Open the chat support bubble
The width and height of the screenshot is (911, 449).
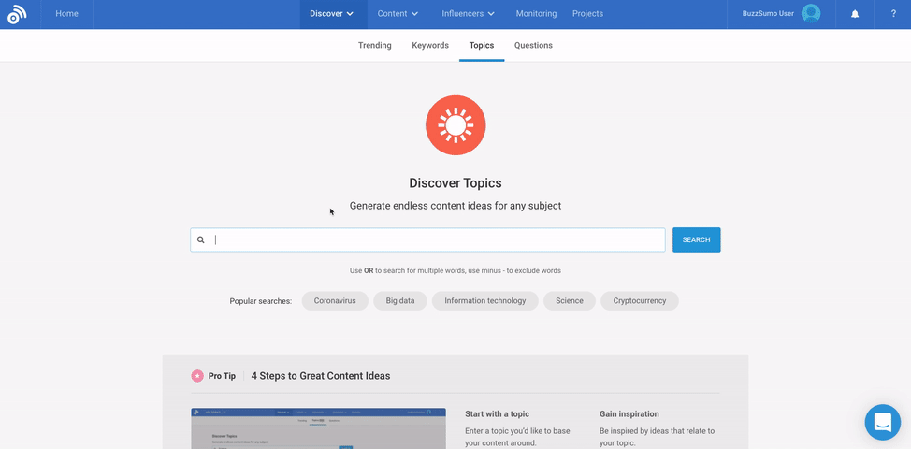882,422
